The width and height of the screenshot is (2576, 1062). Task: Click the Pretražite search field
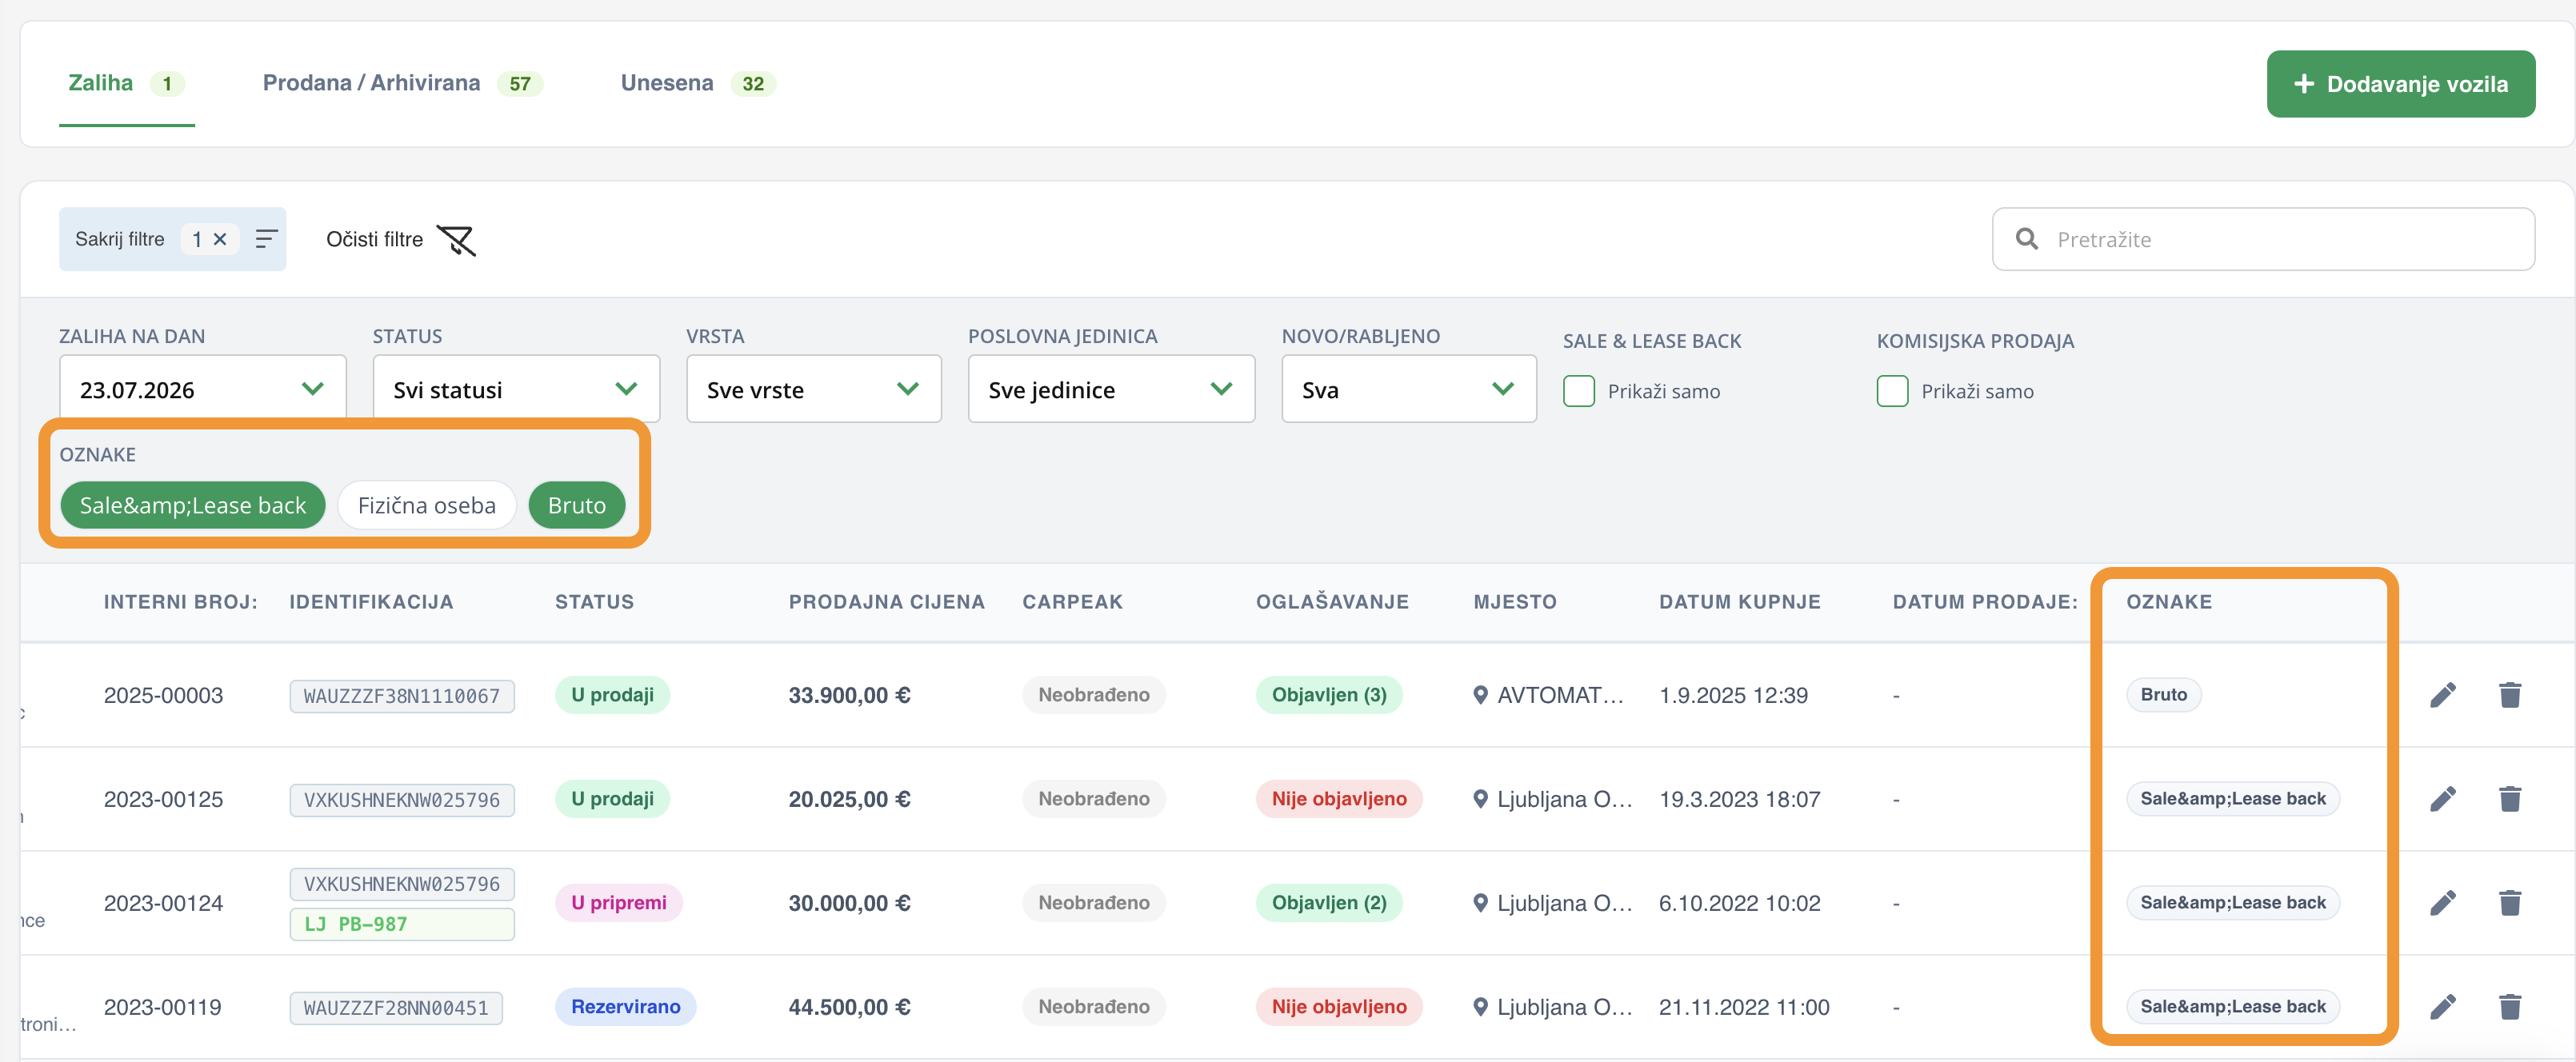tap(2262, 239)
